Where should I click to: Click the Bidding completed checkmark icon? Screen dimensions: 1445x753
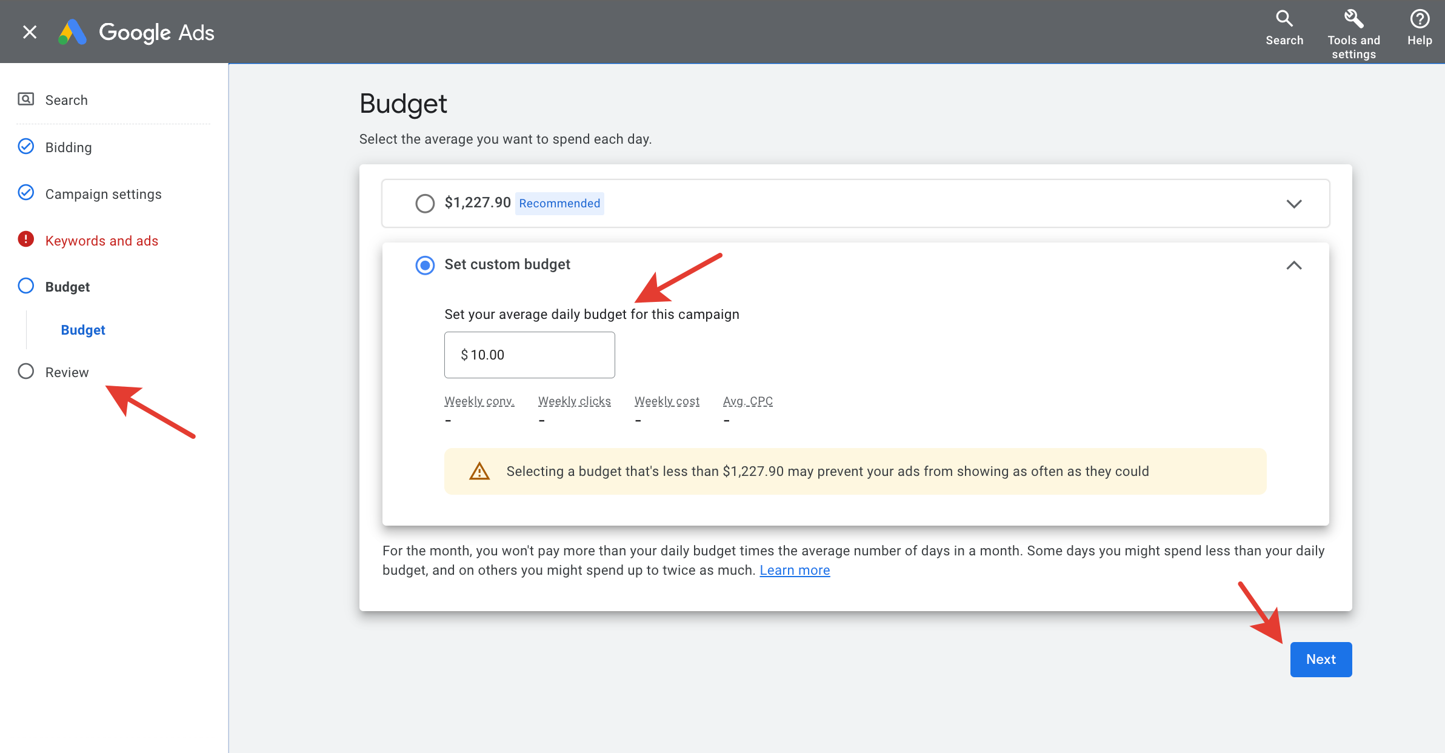click(x=25, y=147)
